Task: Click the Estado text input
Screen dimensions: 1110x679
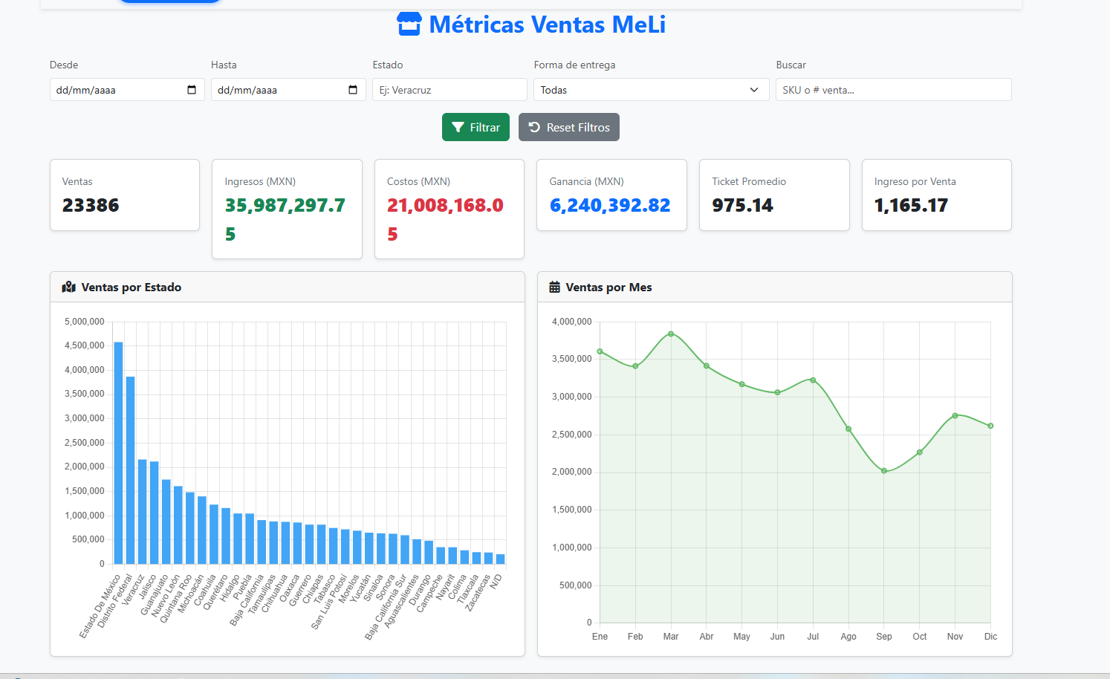Action: tap(449, 90)
